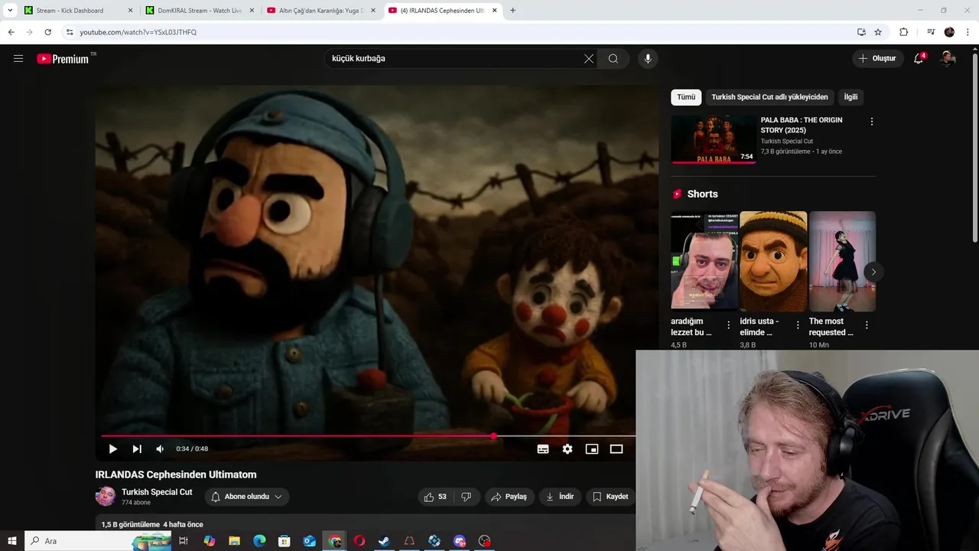The image size is (979, 551).
Task: Open the Abone olundu subscription dropdown
Action: pyautogui.click(x=246, y=497)
